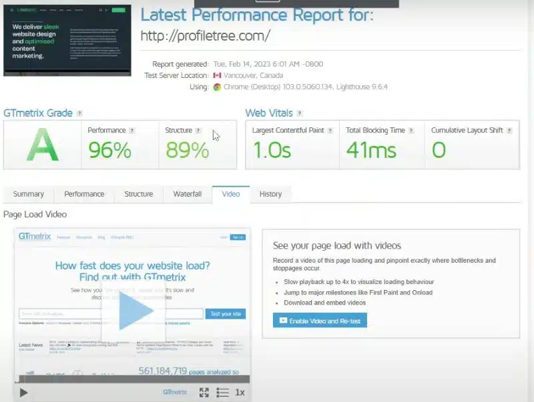Click the 41ms Total Blocking Time value
This screenshot has height=402, width=534.
click(371, 150)
